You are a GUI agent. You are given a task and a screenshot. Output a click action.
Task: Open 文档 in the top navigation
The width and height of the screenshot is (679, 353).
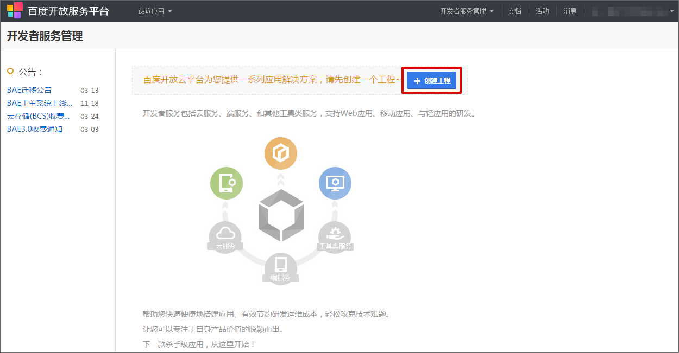click(x=514, y=11)
